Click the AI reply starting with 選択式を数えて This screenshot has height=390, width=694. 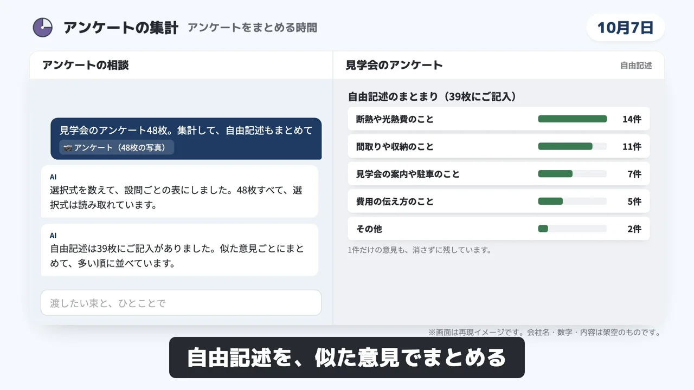coord(179,191)
